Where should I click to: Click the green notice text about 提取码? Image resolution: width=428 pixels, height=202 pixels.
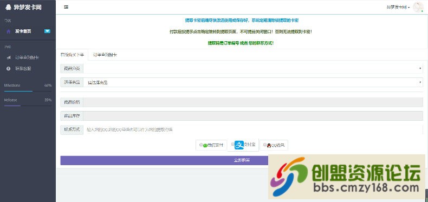pos(241,43)
